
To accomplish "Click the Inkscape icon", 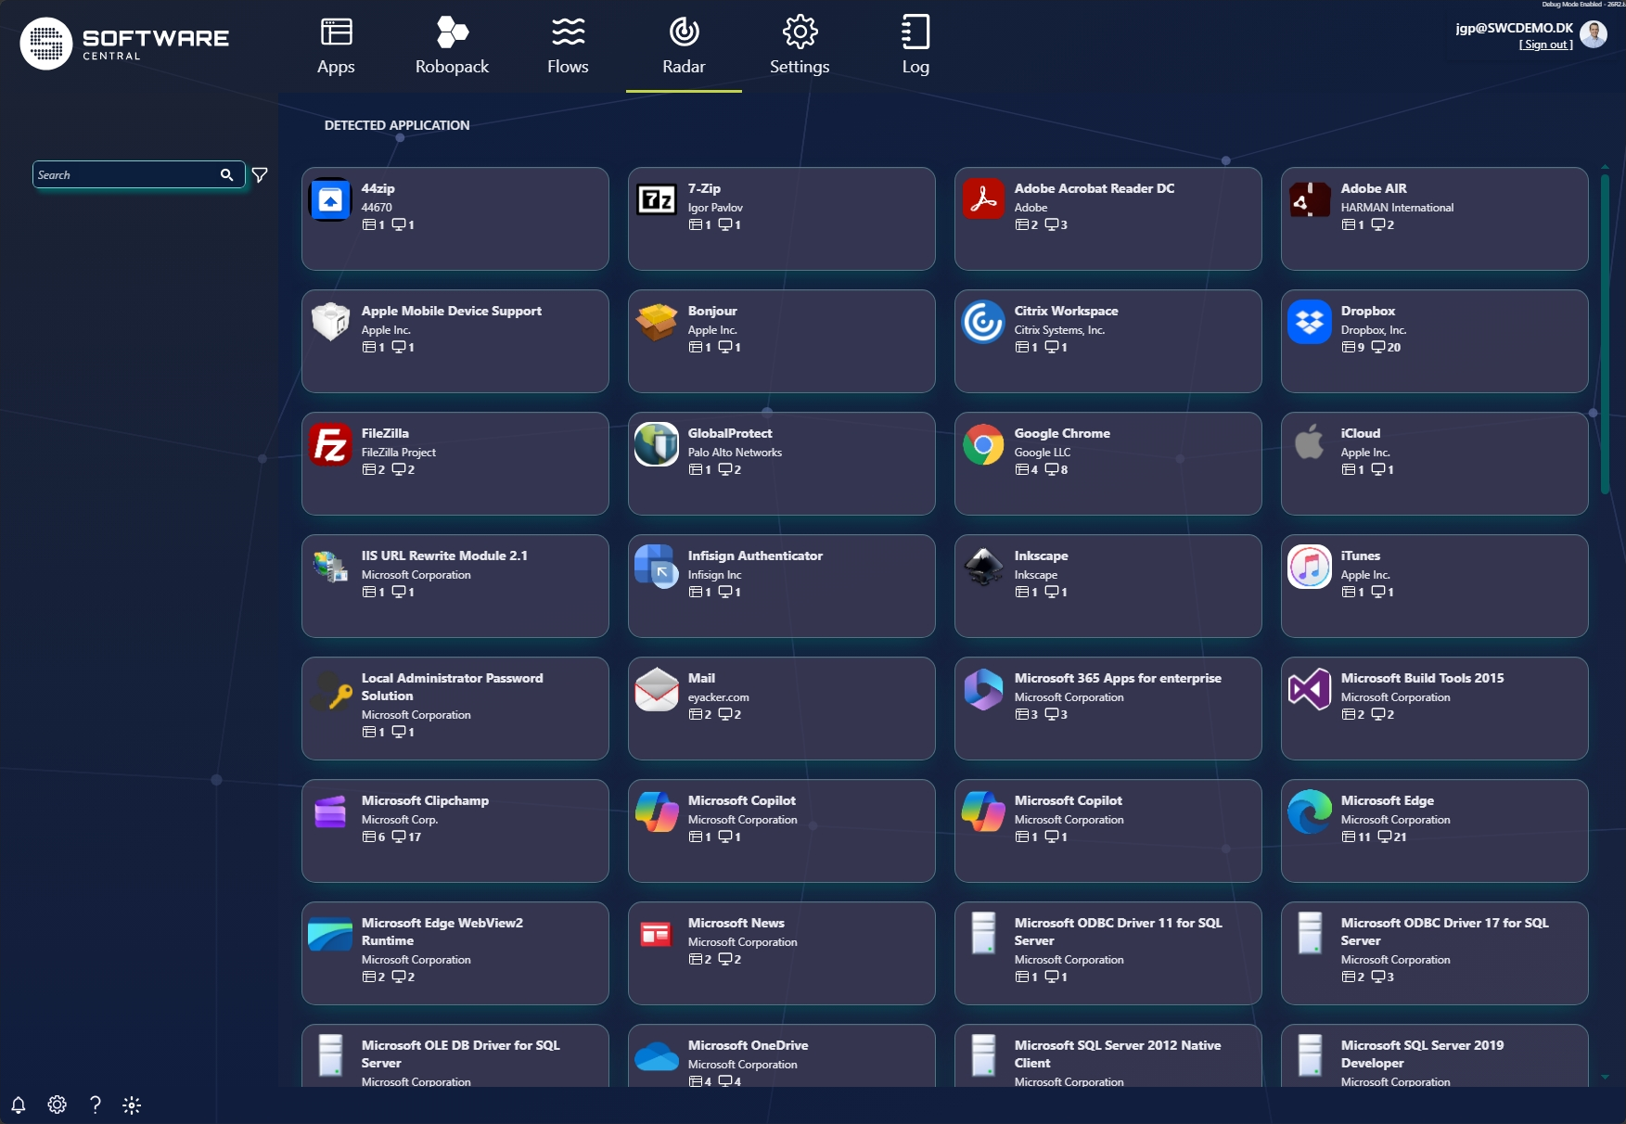I will tap(983, 567).
